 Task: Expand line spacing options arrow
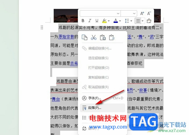131,21
